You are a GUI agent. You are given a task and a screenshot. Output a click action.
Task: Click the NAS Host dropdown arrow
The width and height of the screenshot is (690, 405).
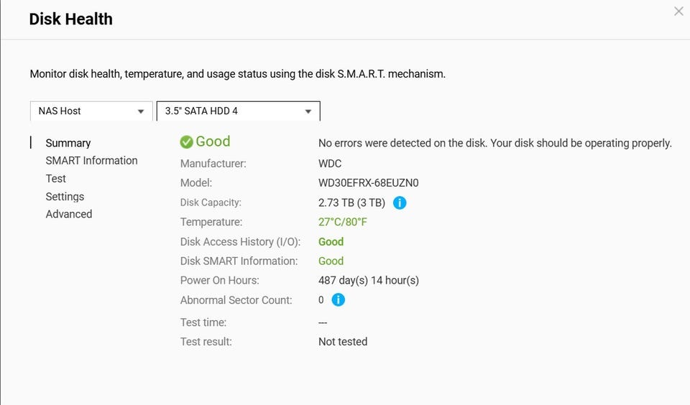coord(141,111)
